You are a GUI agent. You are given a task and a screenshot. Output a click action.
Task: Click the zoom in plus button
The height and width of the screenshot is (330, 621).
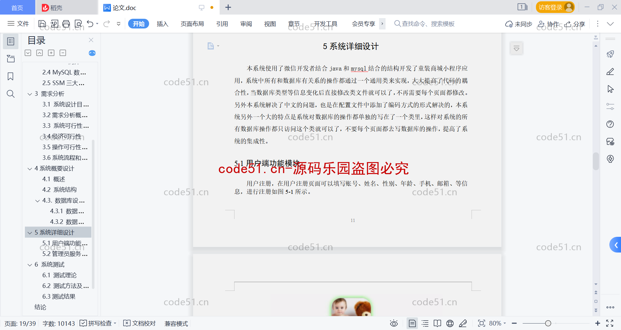(x=597, y=323)
